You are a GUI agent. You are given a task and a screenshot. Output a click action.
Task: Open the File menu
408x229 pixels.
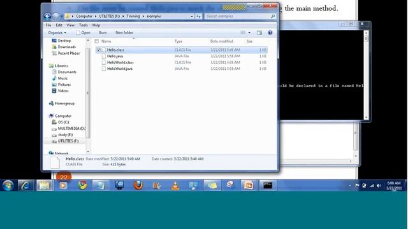(48, 25)
